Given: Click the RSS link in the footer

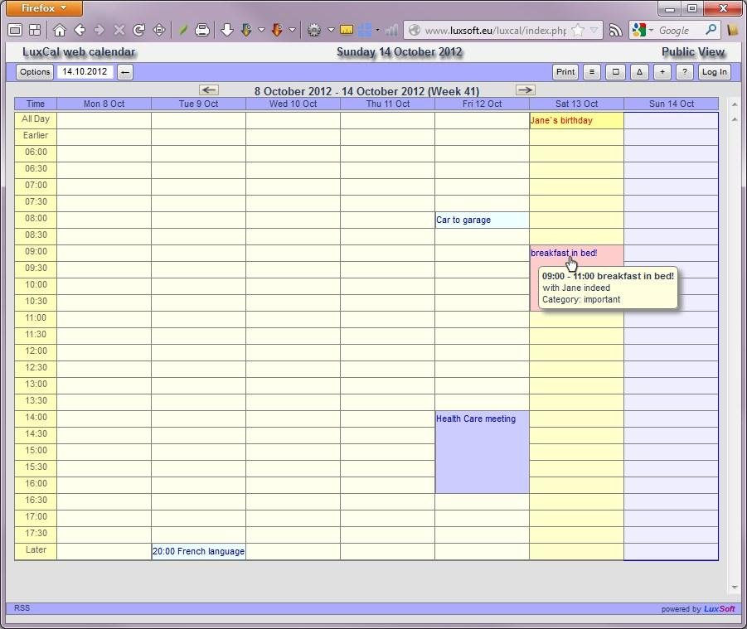Looking at the screenshot, I should 22,608.
